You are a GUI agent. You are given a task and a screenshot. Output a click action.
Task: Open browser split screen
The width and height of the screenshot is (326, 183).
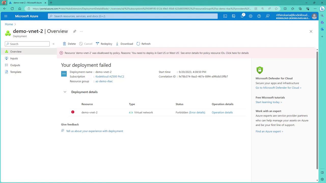[x=285, y=8]
